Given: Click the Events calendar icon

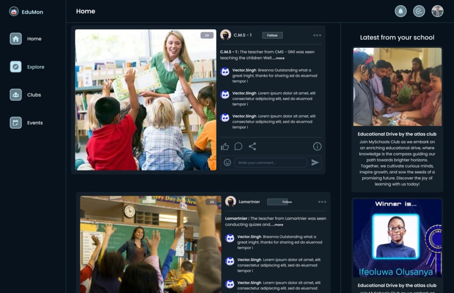Looking at the screenshot, I should coord(16,123).
